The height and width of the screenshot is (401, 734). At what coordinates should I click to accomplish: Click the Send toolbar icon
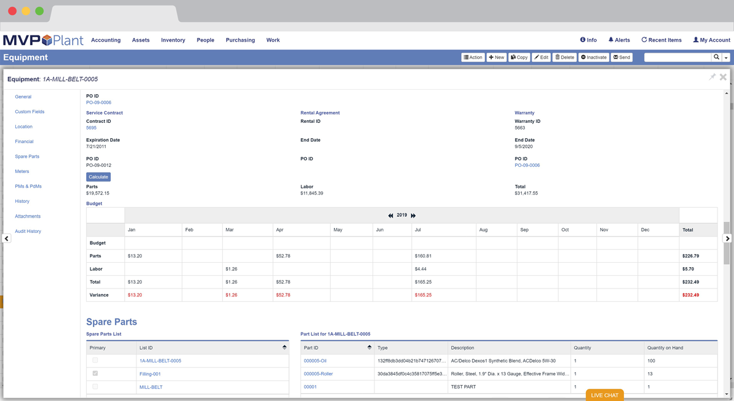621,57
